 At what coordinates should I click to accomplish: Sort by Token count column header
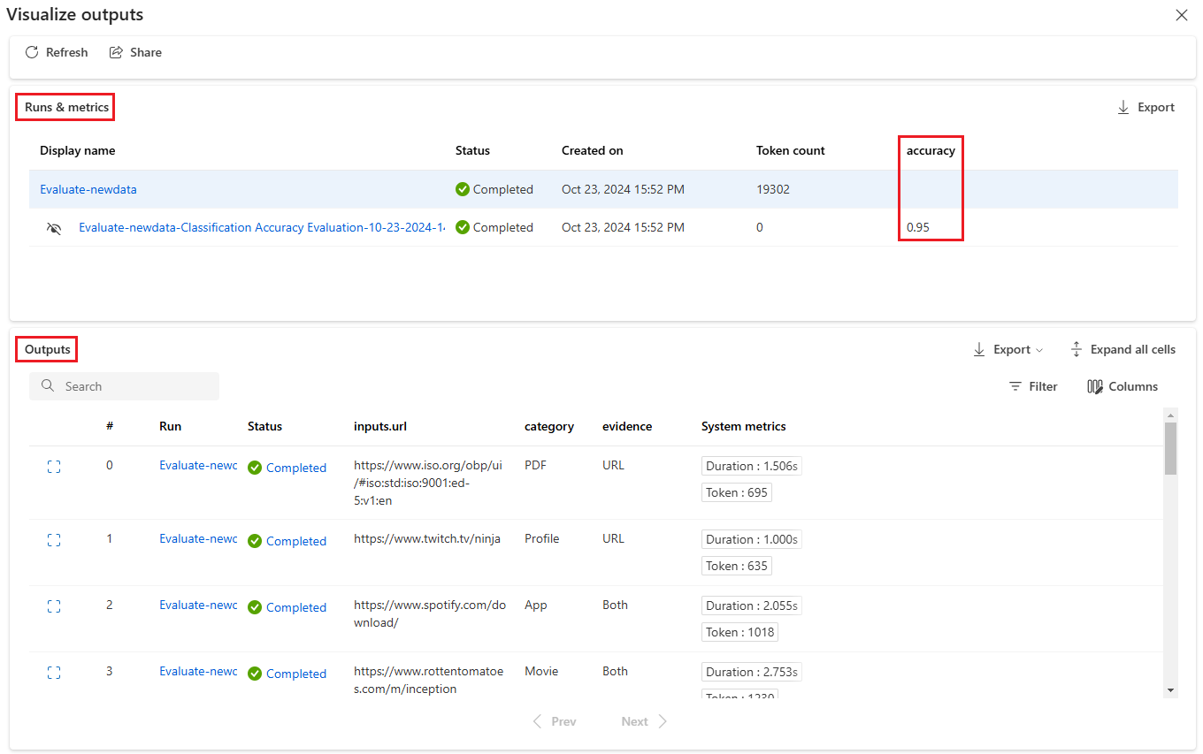tap(790, 150)
